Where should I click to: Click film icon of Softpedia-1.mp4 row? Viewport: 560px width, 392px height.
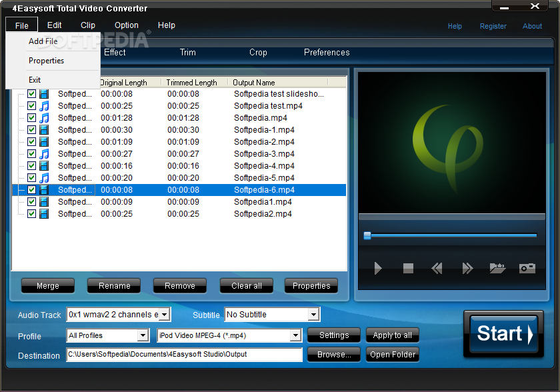[x=44, y=130]
